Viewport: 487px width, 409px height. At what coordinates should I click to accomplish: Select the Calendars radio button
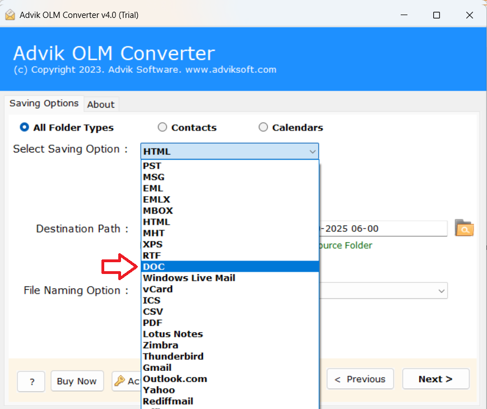click(x=263, y=127)
